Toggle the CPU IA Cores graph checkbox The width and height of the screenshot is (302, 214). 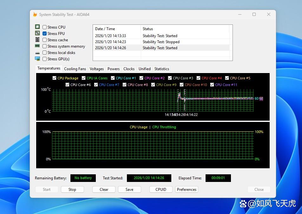(x=84, y=78)
